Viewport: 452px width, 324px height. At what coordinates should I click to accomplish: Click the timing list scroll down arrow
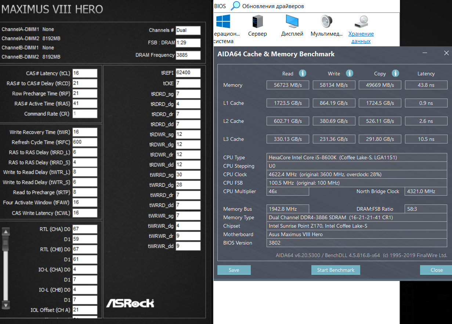6,305
